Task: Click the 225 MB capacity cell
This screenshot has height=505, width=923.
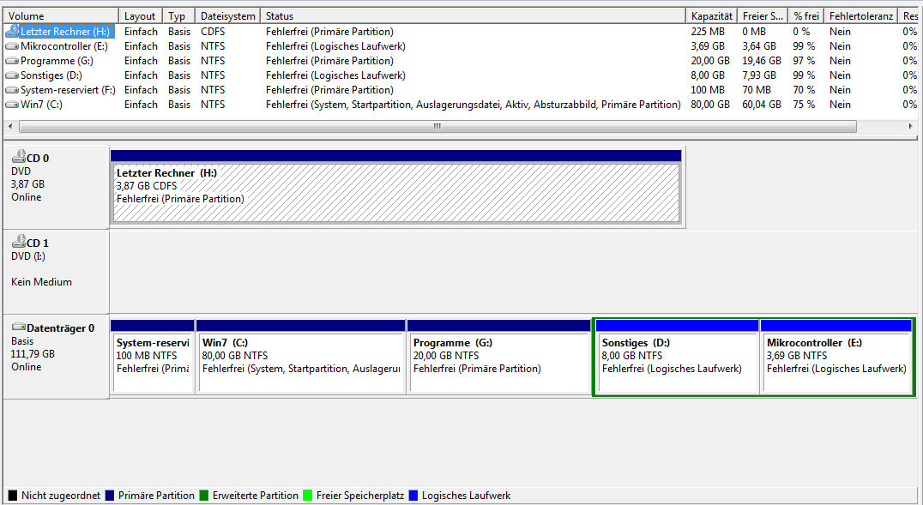Action: coord(708,31)
